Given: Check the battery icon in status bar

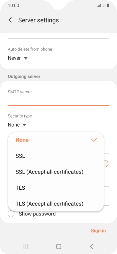Looking at the screenshot, I should click(108, 5).
